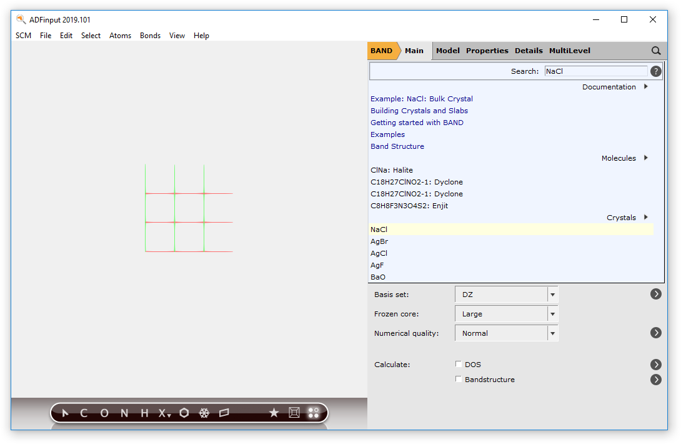
Task: Enable the DOS calculation checkbox
Action: click(459, 364)
